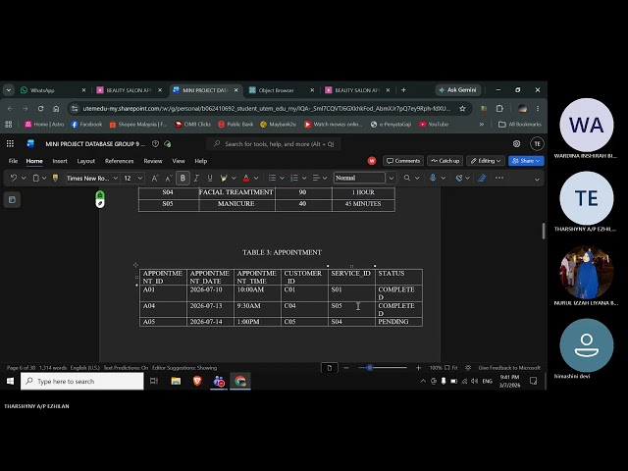Screen dimensions: 628x471
Task: Open the All Bookmarks folder
Action: 520,125
